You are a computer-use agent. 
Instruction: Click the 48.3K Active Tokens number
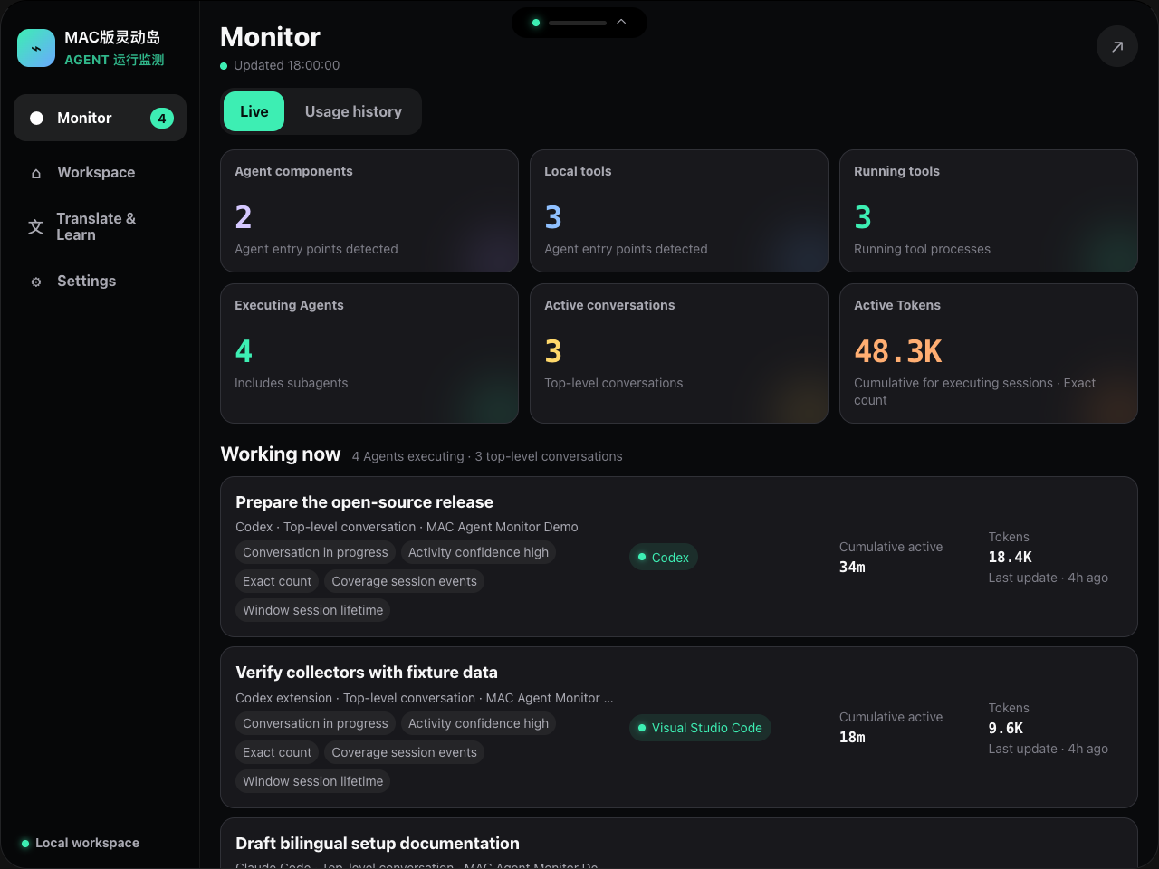(x=897, y=351)
